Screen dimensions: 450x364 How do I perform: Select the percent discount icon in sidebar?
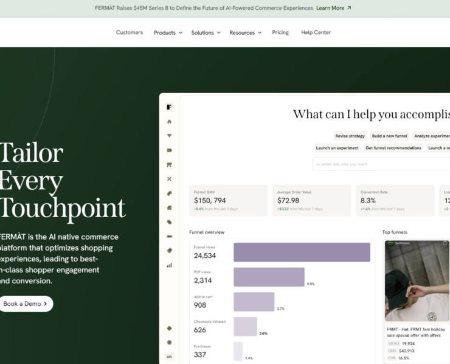pos(169,179)
